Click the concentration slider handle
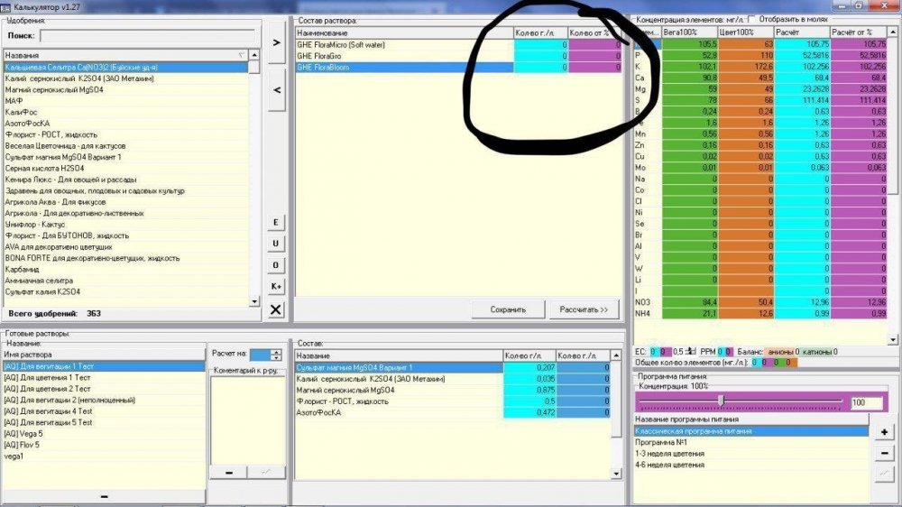 pyautogui.click(x=721, y=400)
